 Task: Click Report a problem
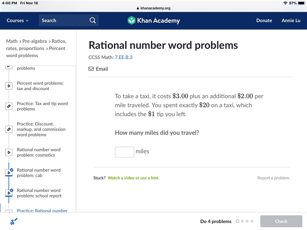pos(273,178)
